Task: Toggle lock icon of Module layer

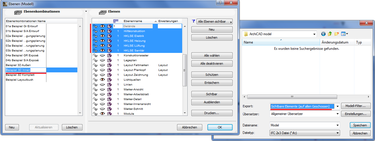Action: click(x=95, y=114)
